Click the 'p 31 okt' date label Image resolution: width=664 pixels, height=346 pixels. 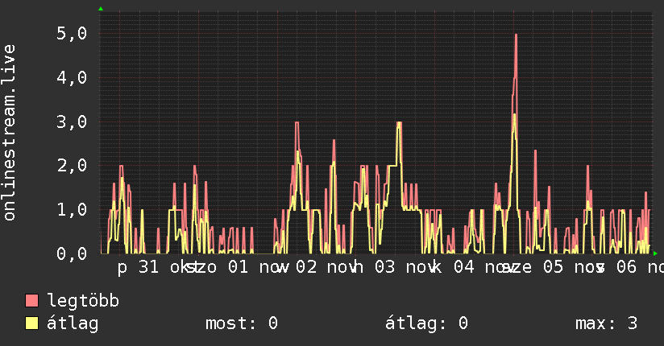[156, 268]
